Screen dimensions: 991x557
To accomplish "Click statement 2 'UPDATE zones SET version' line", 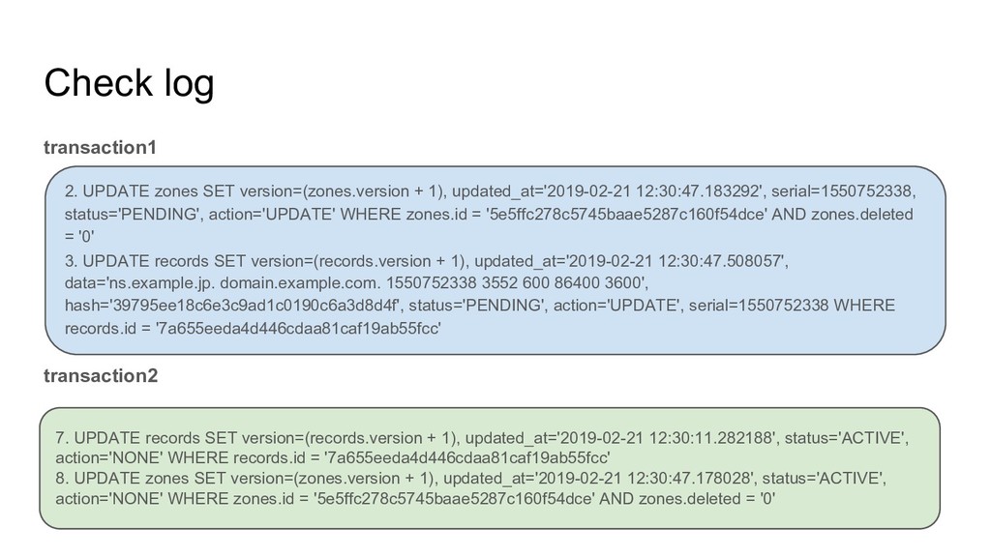I will (490, 214).
